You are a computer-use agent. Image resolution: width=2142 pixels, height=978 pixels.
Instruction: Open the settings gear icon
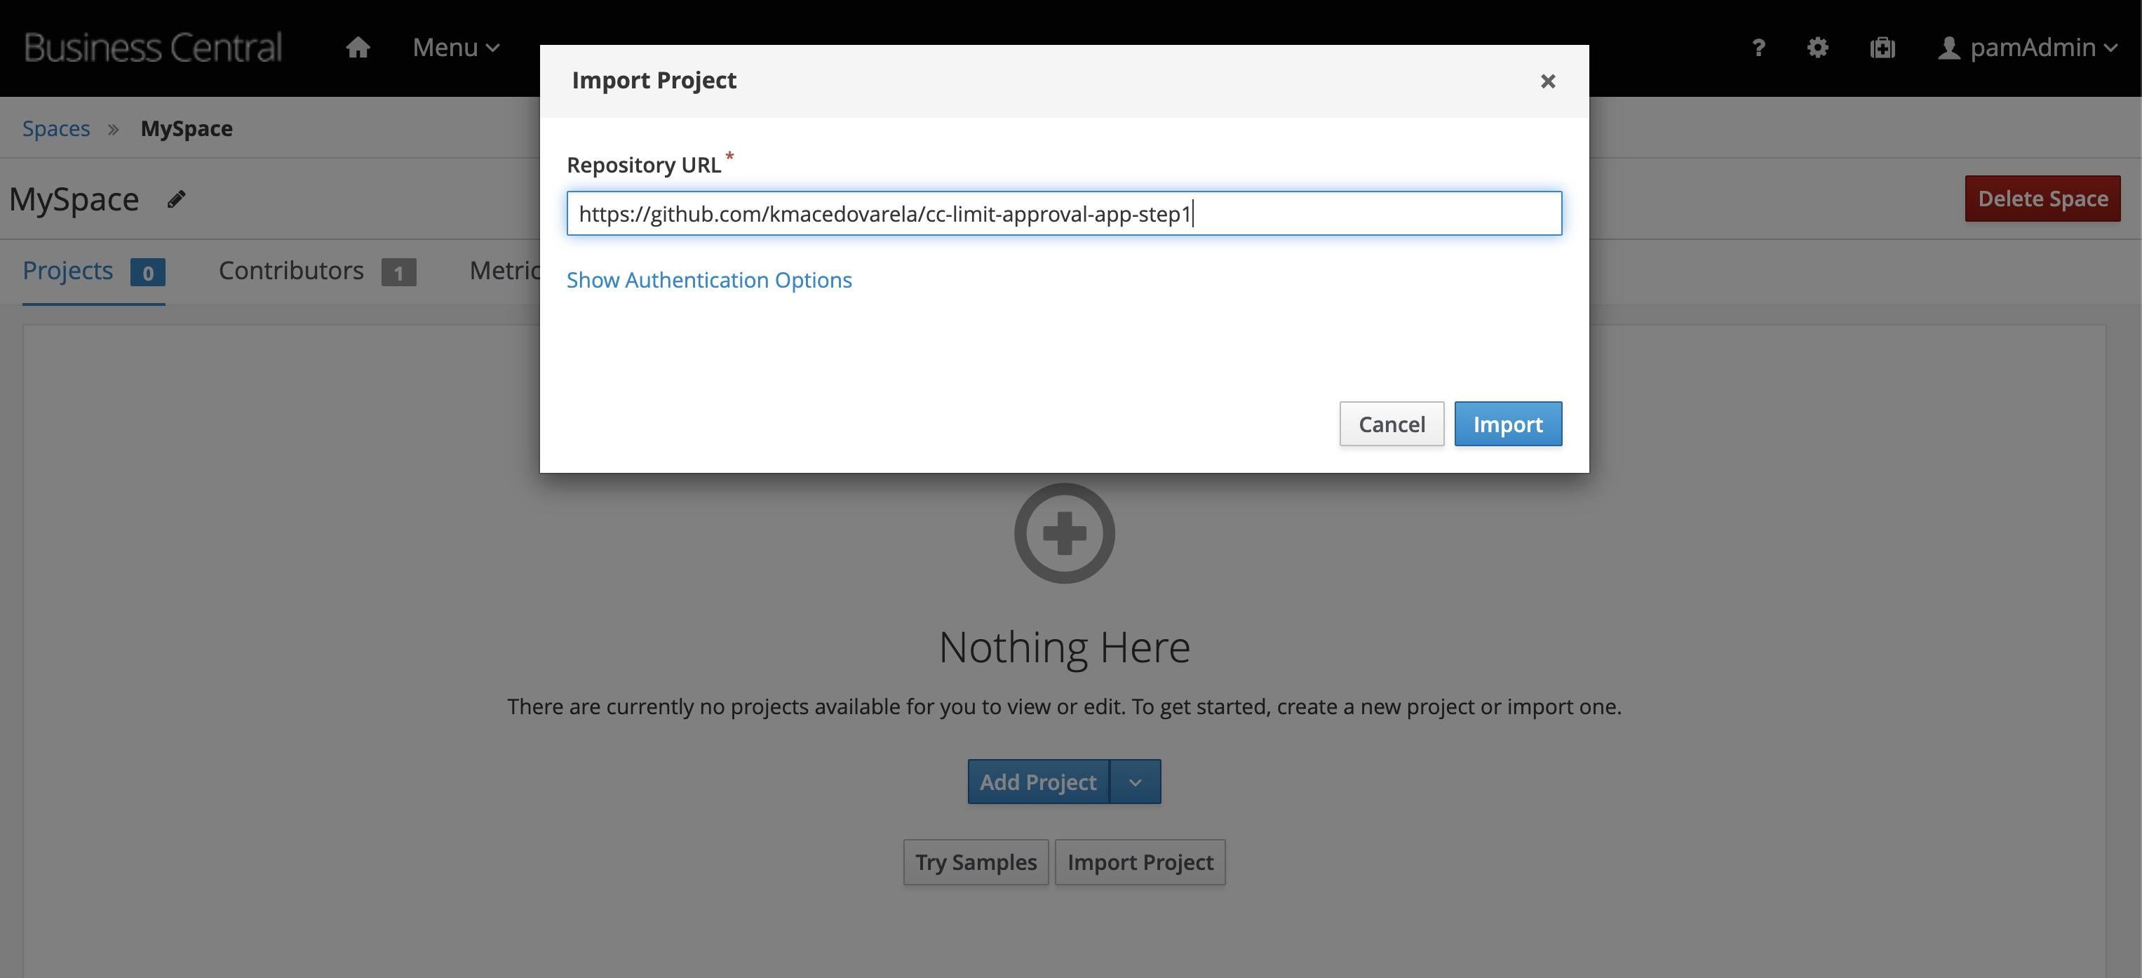[1818, 48]
